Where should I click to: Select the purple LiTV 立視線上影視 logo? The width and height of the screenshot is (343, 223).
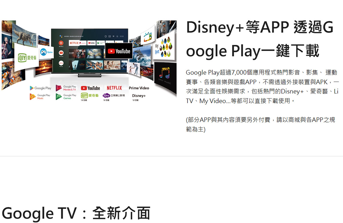(x=113, y=95)
